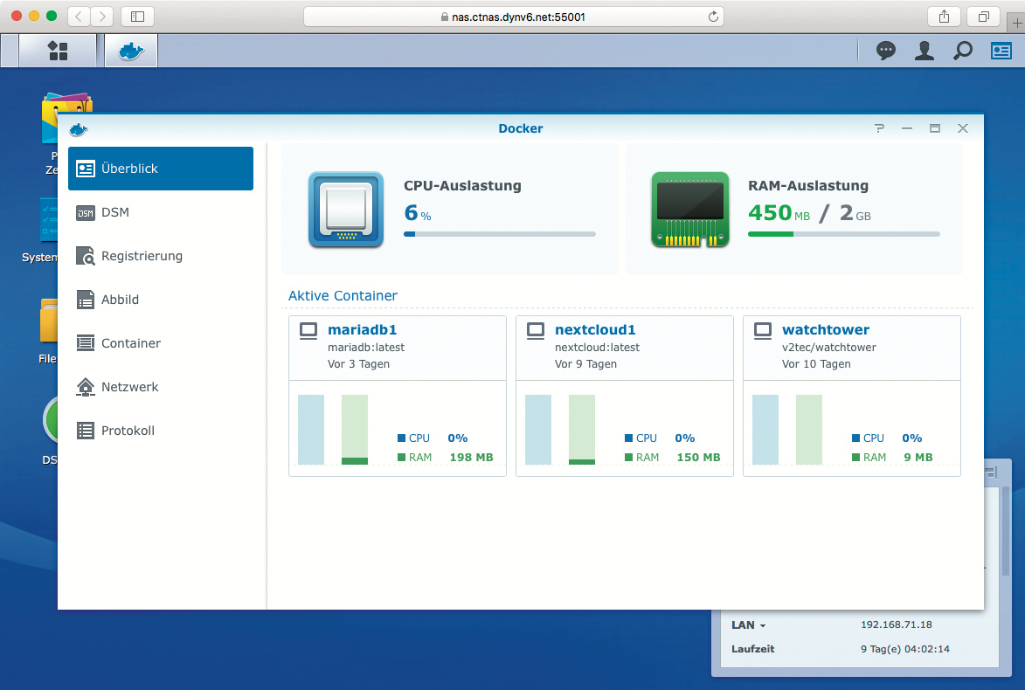Toggle the widgets panel icon
The width and height of the screenshot is (1025, 690).
pyautogui.click(x=1001, y=51)
